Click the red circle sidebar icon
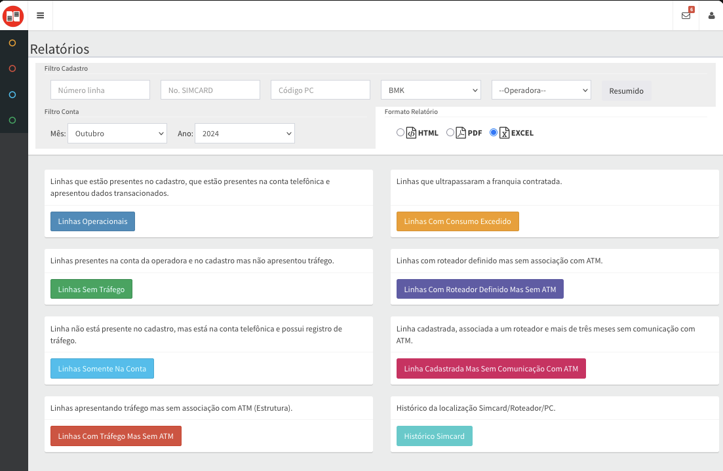 [12, 69]
